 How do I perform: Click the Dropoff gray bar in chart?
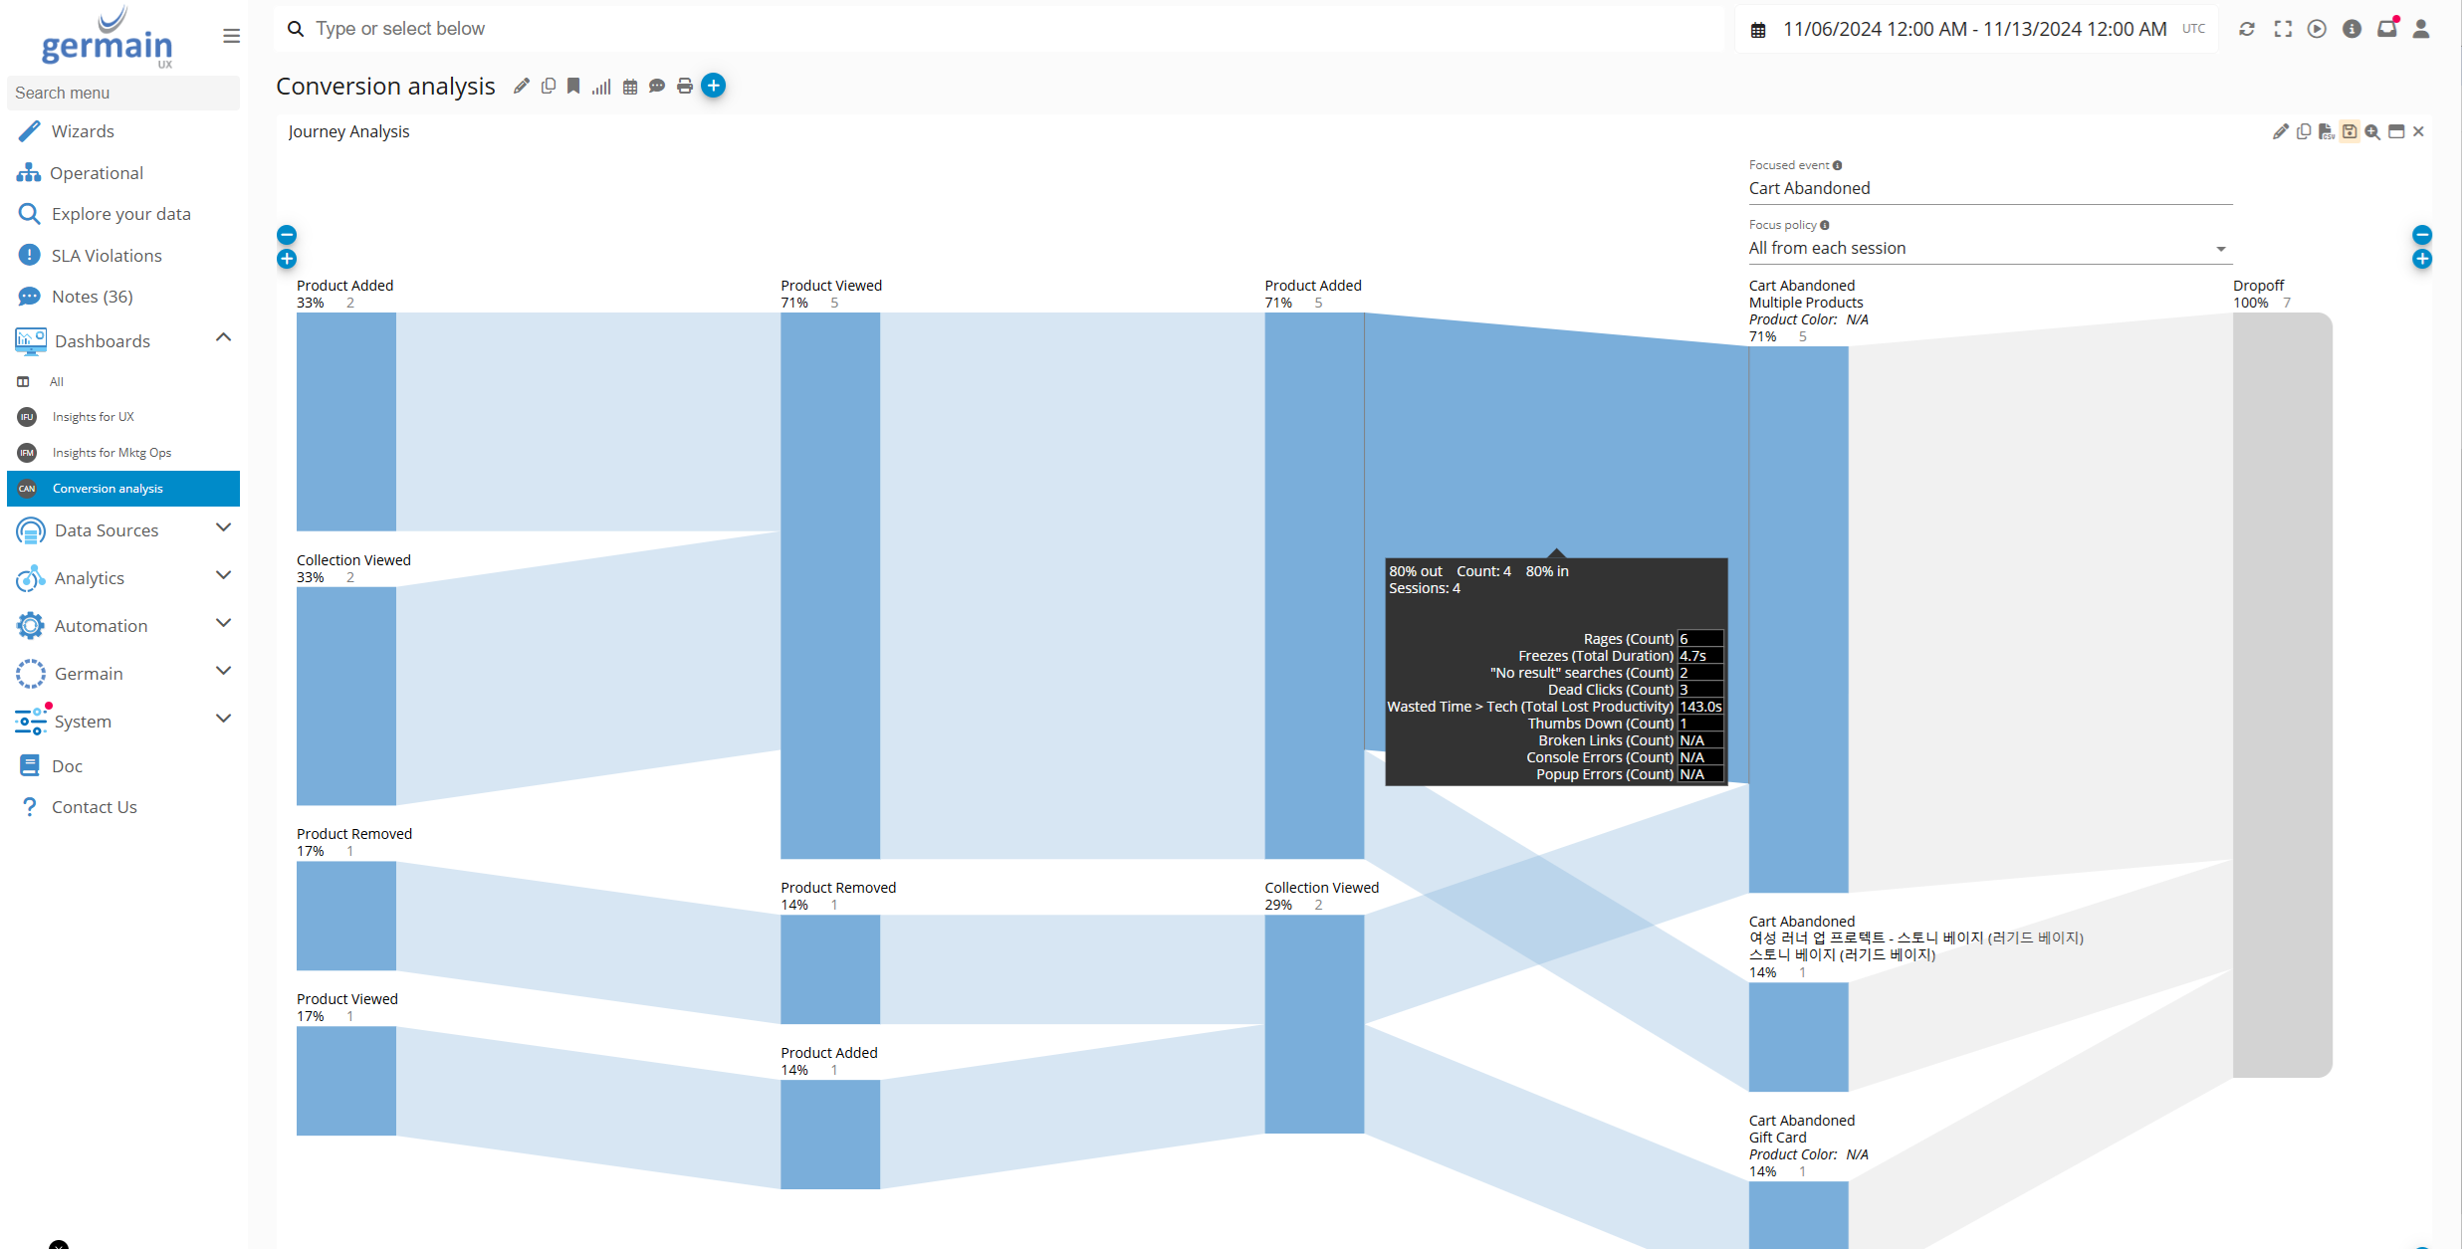pyautogui.click(x=2281, y=695)
